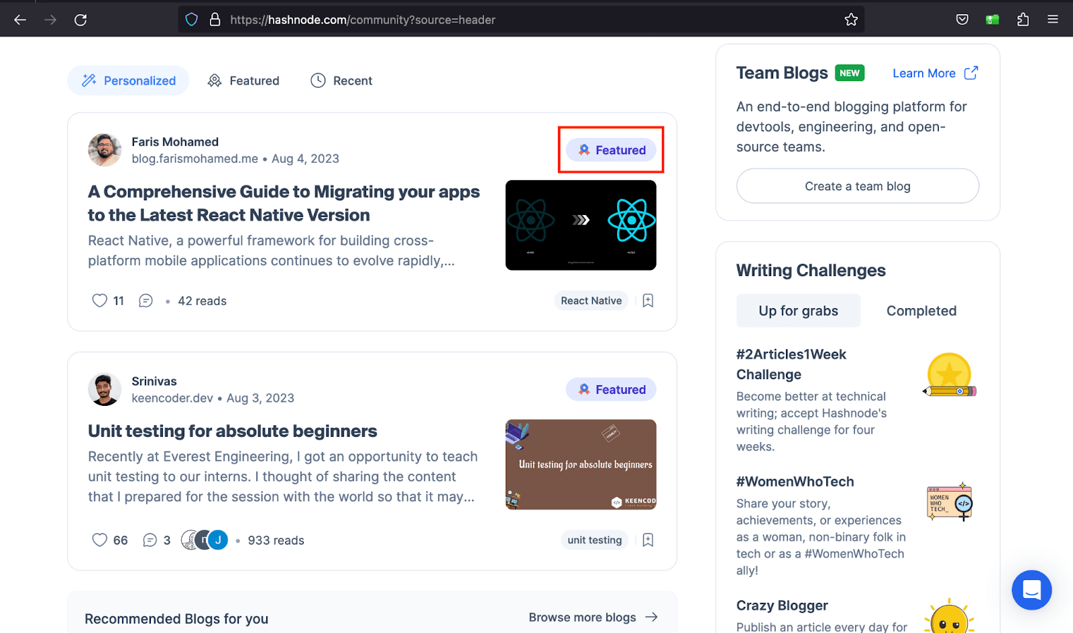Bookmark this page with star icon
Screen dimensions: 1073x633
(851, 19)
